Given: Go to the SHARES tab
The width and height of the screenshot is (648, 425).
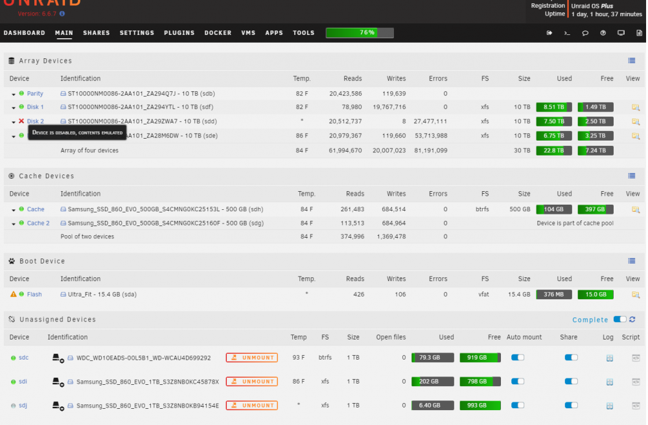Looking at the screenshot, I should pos(97,33).
